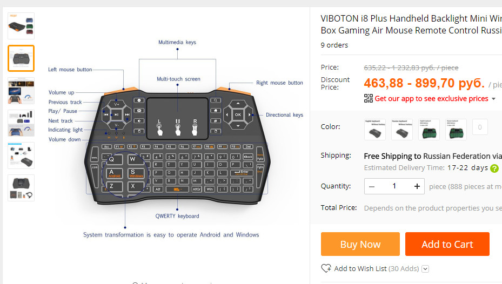Show the last thumbnail with package contents

(x=21, y=188)
